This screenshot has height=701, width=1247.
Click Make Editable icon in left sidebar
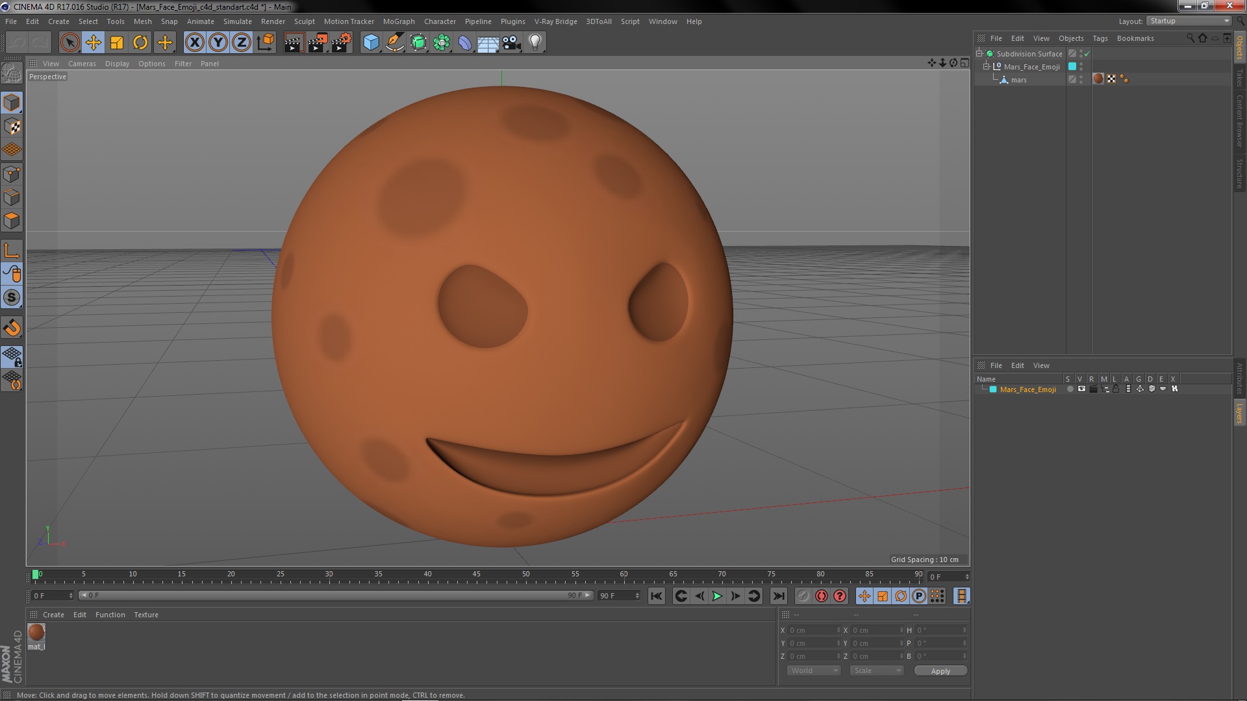tap(12, 73)
